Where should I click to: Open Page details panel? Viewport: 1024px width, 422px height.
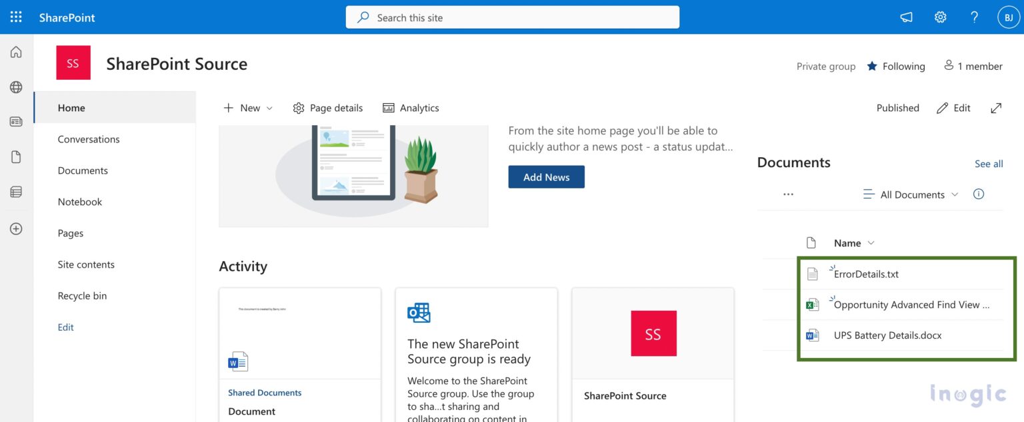click(327, 107)
